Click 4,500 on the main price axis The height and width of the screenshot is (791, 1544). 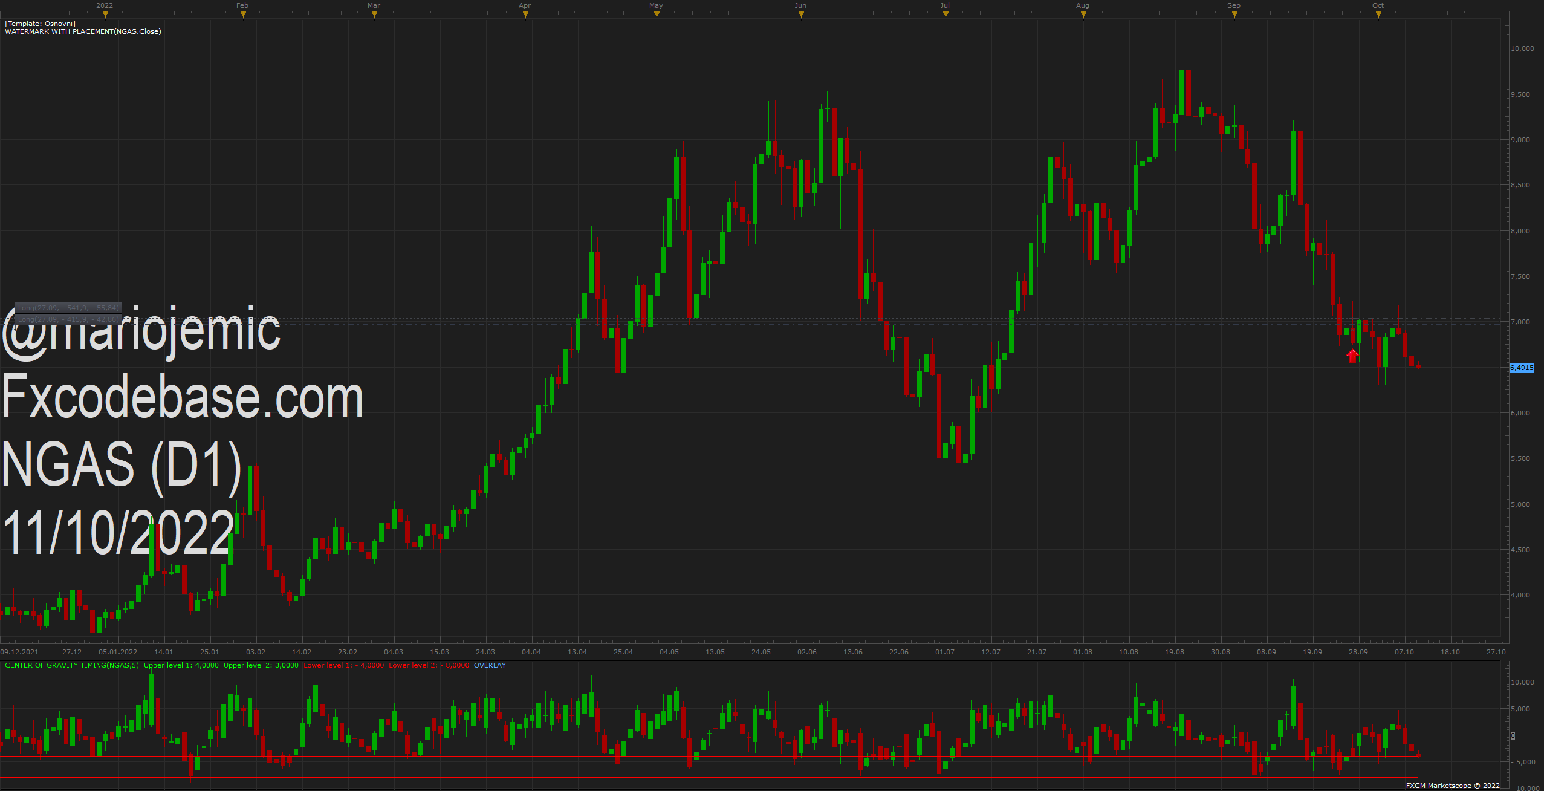coord(1520,550)
